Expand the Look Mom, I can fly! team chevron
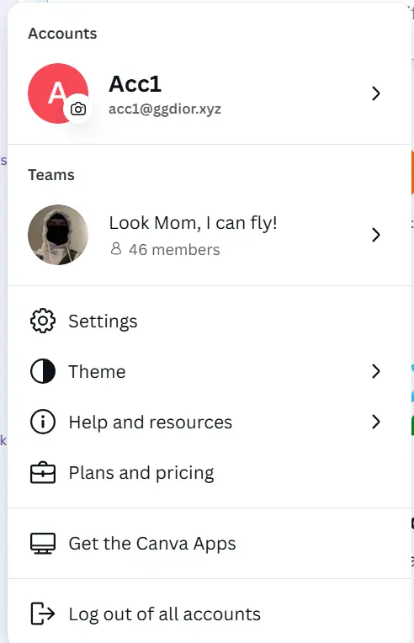This screenshot has height=643, width=414. [x=376, y=235]
